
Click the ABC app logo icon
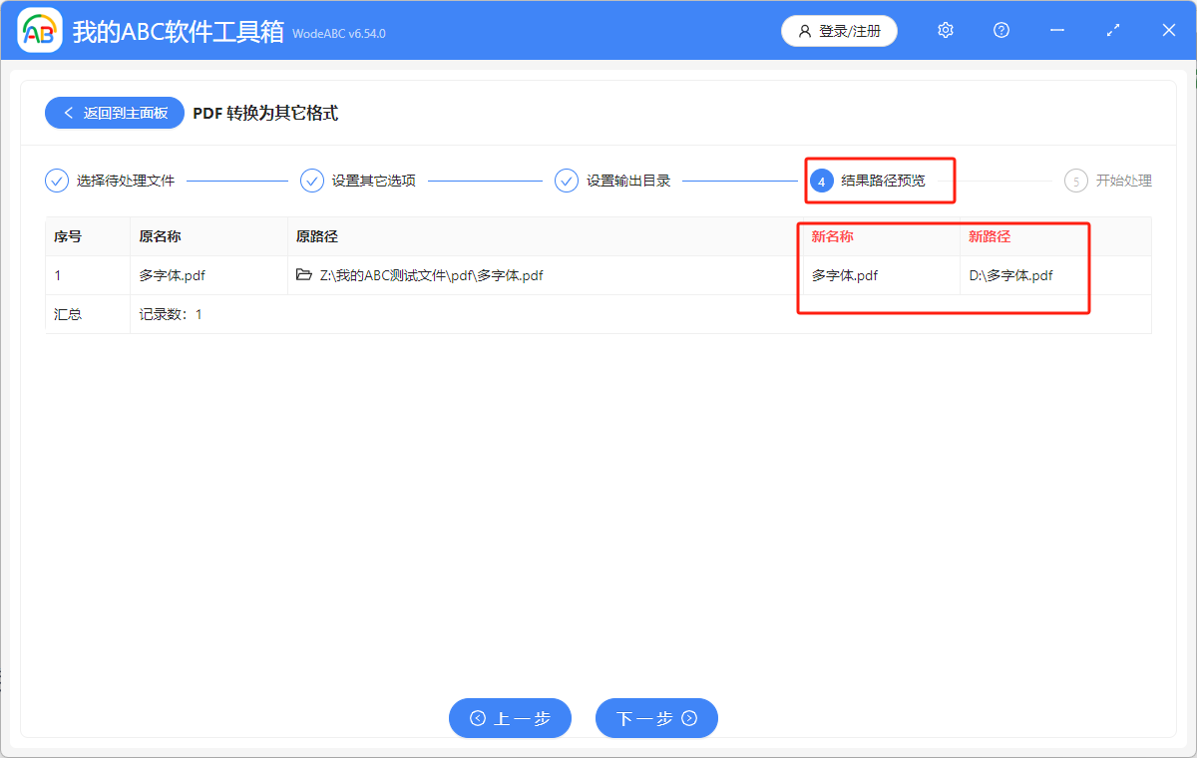click(38, 30)
